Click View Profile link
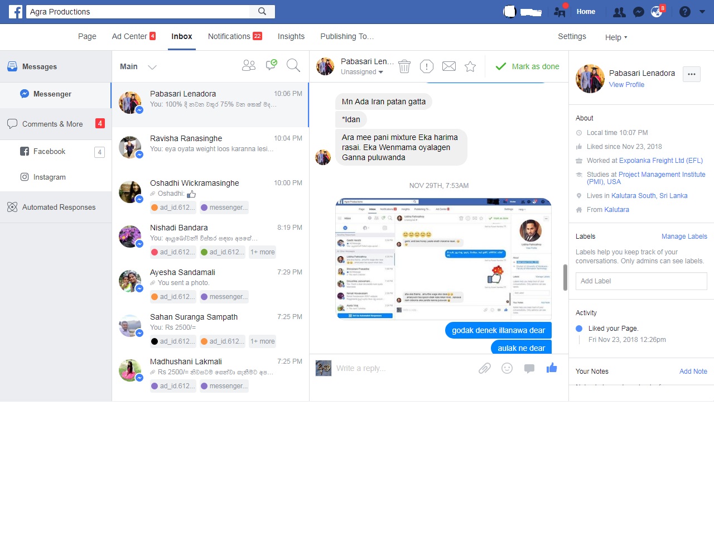The height and width of the screenshot is (540, 714). click(626, 85)
